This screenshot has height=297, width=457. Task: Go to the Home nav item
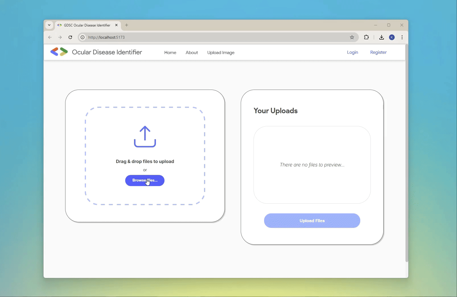[x=170, y=53]
